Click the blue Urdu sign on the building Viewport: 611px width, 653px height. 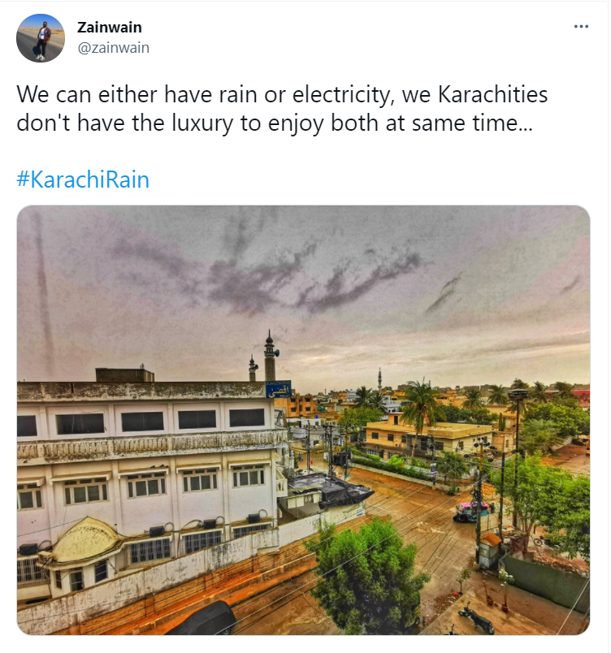[x=278, y=389]
